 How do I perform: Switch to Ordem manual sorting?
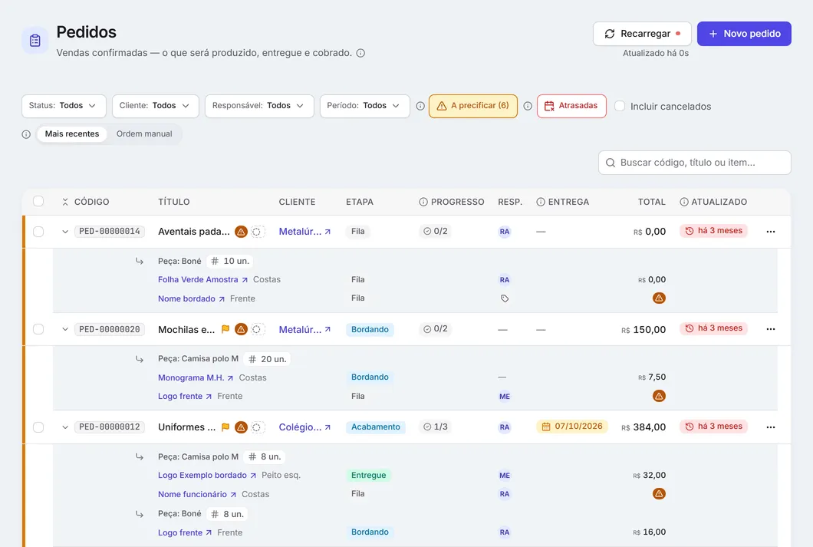[144, 133]
